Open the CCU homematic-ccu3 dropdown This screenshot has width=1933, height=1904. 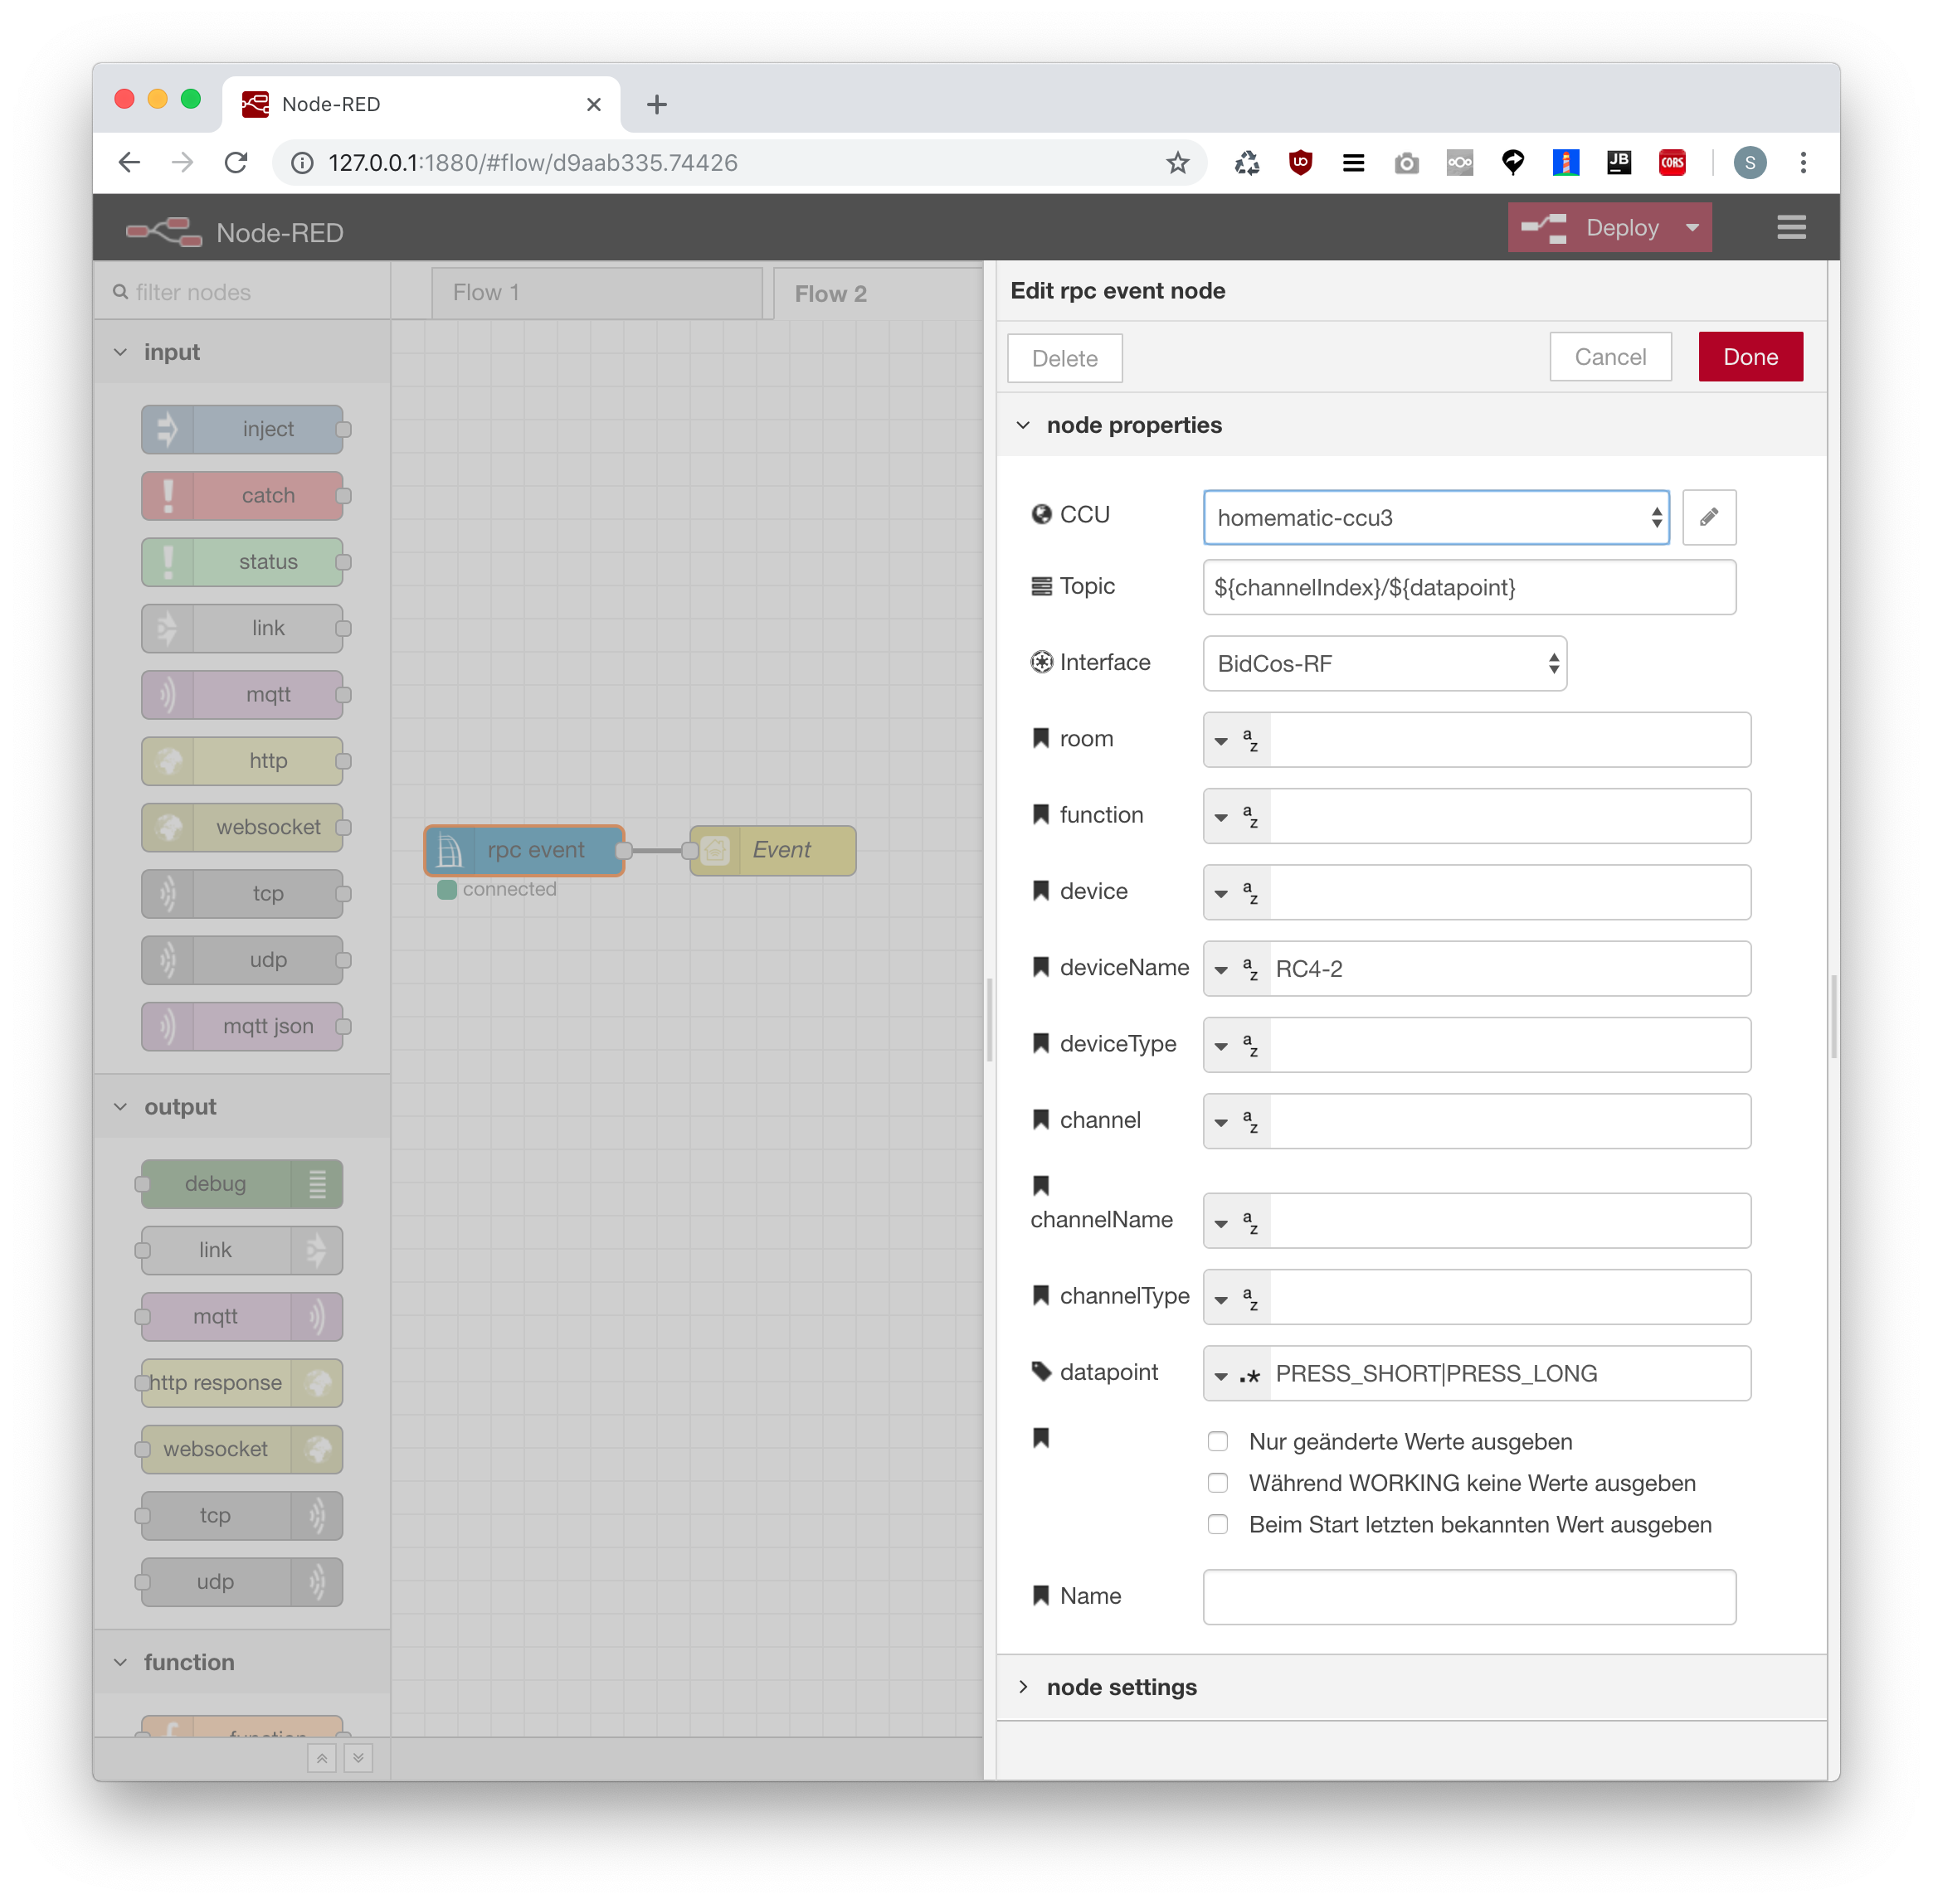tap(1434, 518)
